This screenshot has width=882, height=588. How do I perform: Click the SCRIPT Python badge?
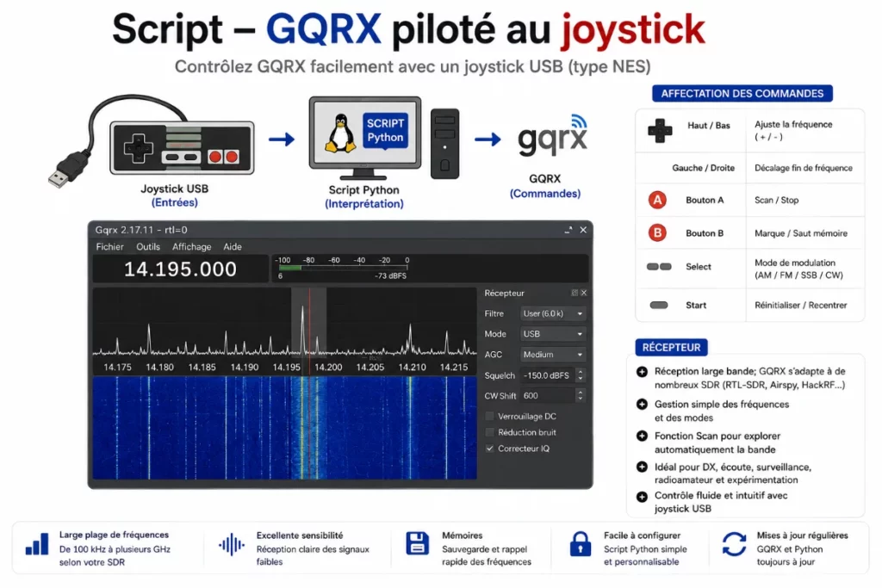385,130
